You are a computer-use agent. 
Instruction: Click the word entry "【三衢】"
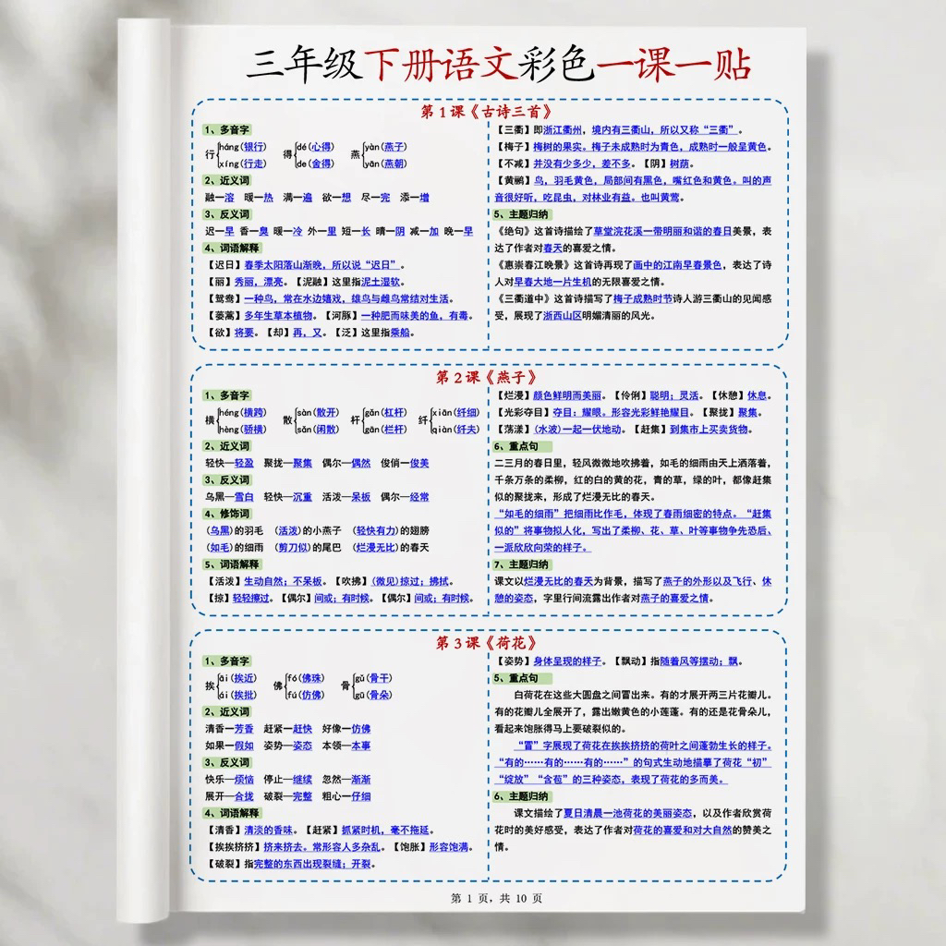coord(514,129)
